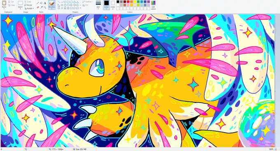
Task: Choose the Rounded rectangular callout shape
Action: [71, 8]
